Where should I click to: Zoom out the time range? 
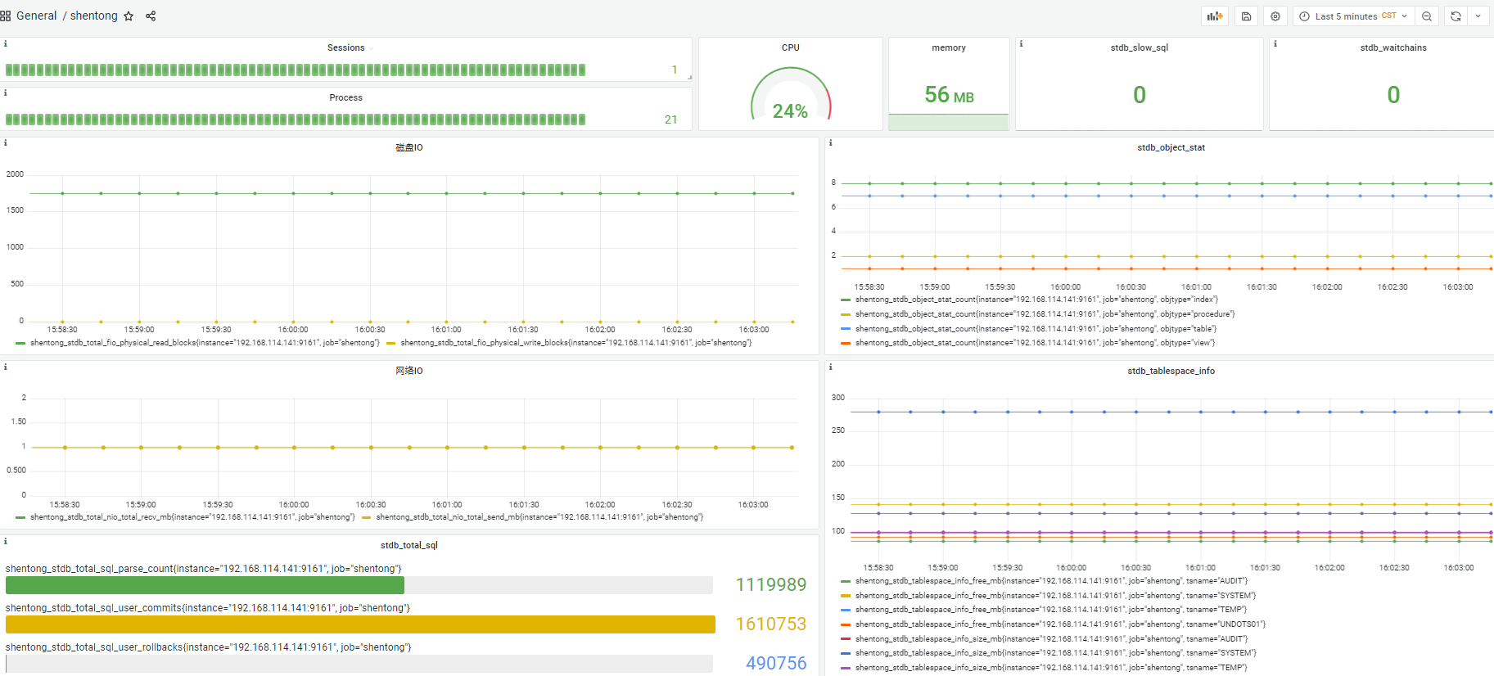(x=1427, y=16)
